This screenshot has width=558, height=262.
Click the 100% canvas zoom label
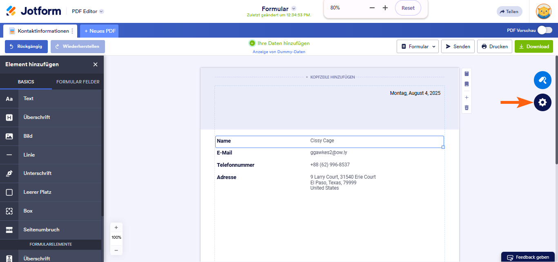(x=116, y=237)
